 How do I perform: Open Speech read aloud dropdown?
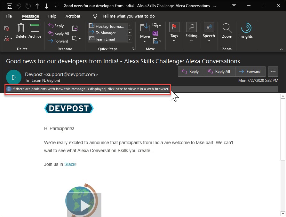point(209,32)
